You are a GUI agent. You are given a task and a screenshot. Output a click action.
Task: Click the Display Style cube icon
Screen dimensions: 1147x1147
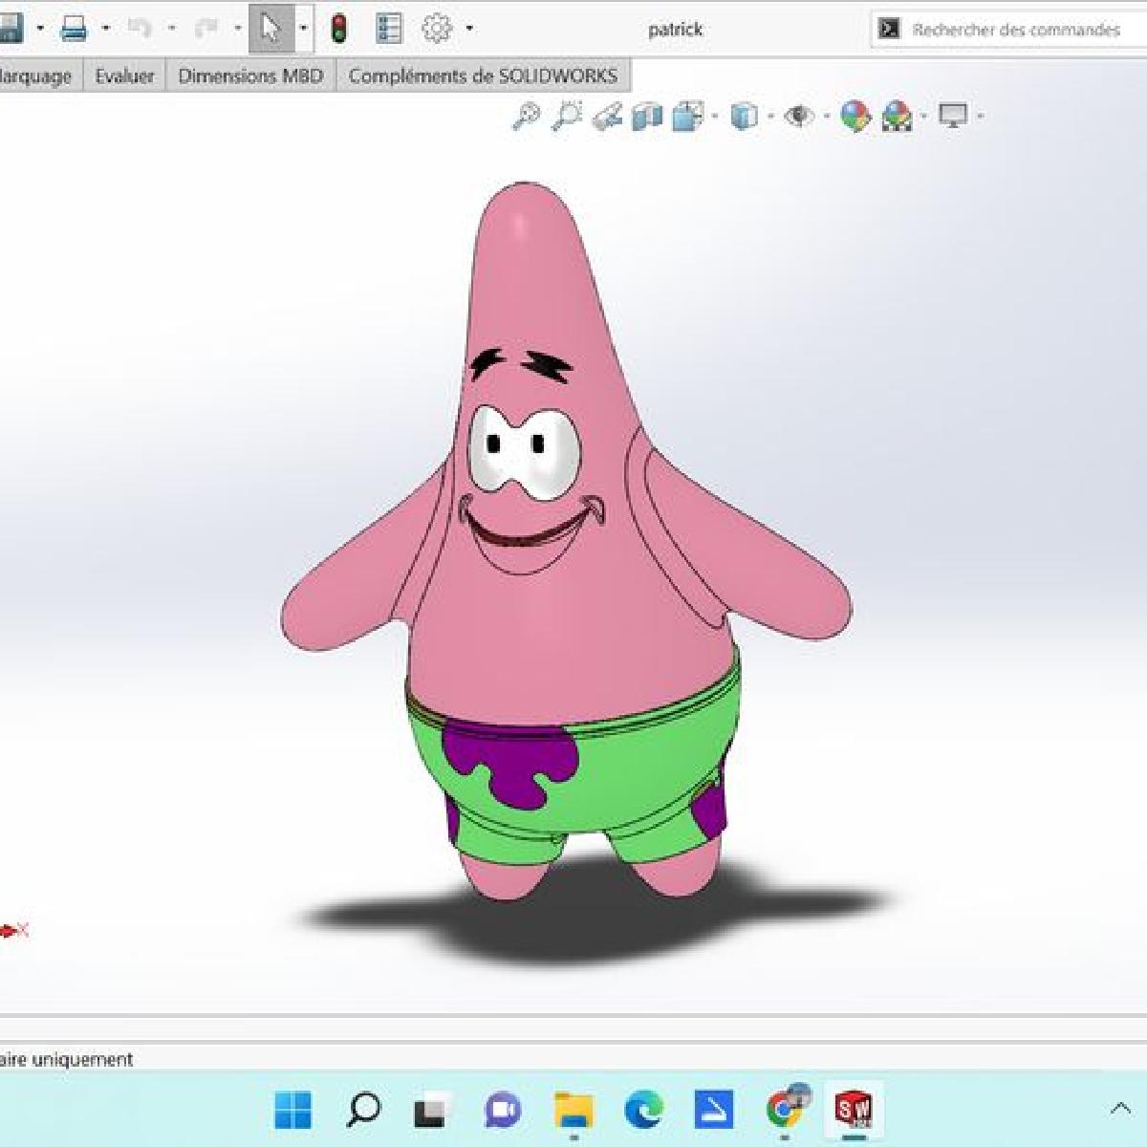tap(744, 117)
